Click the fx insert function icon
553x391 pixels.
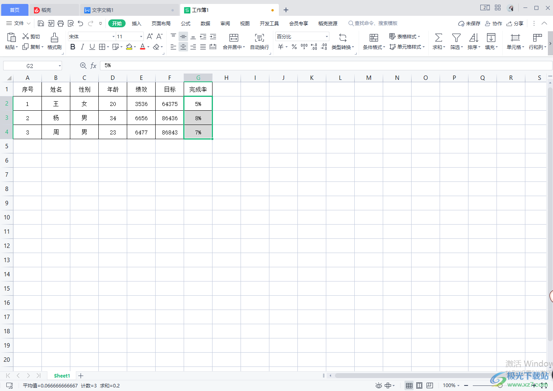[94, 66]
